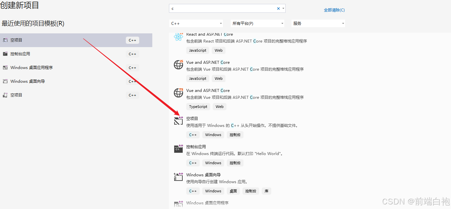Click the 空项目 description mentioning 不提供基础文件
The height and width of the screenshot is (209, 451).
(x=242, y=126)
